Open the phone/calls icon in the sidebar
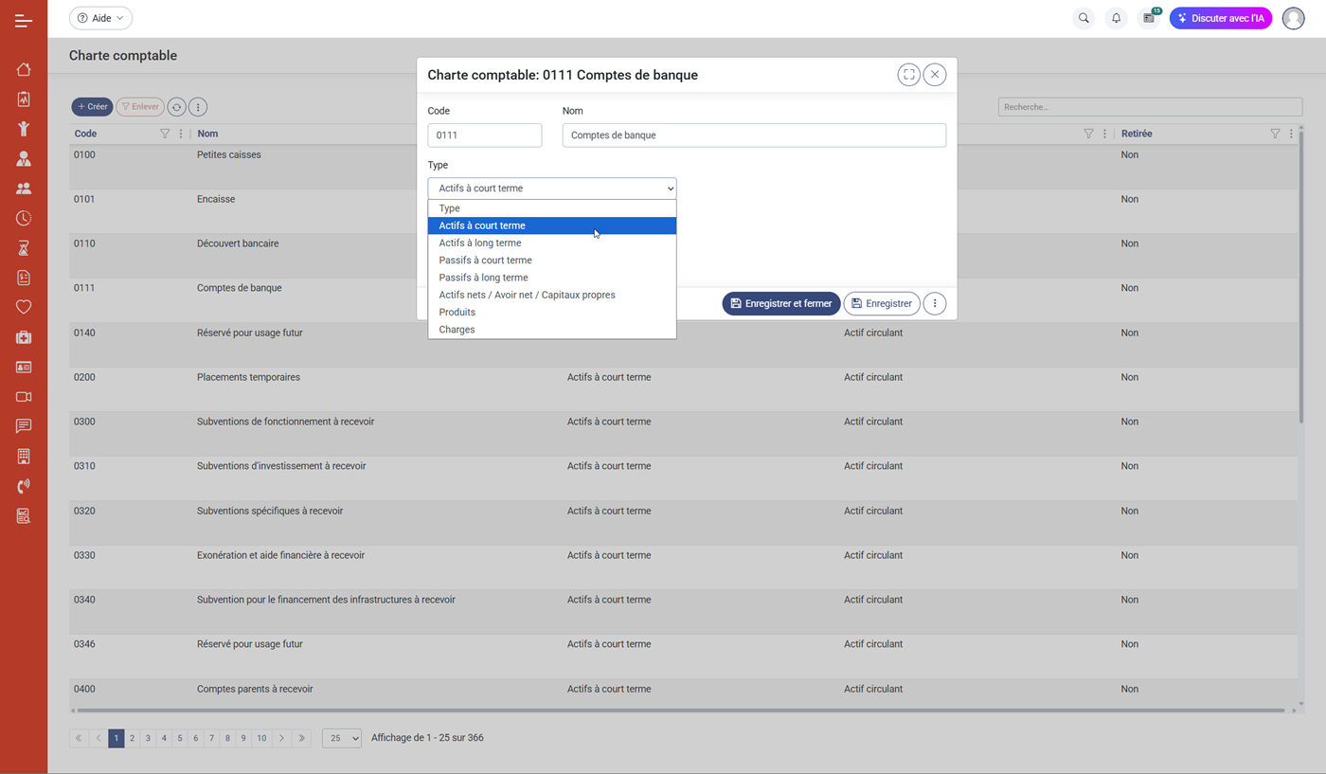The image size is (1326, 774). click(23, 485)
